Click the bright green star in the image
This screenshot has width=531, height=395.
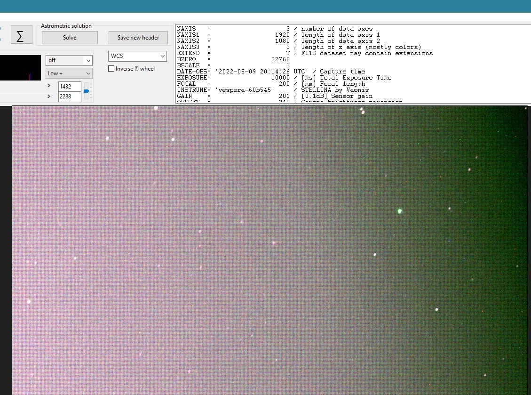pyautogui.click(x=400, y=211)
